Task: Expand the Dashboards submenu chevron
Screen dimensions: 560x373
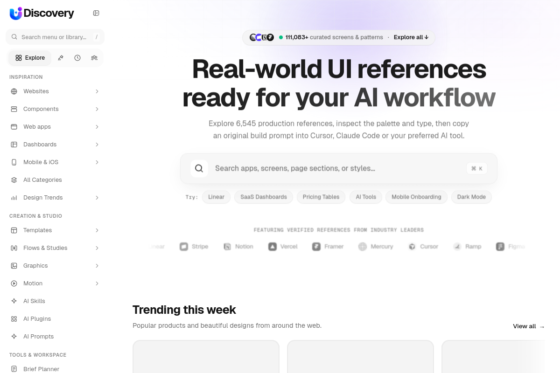Action: pos(97,145)
